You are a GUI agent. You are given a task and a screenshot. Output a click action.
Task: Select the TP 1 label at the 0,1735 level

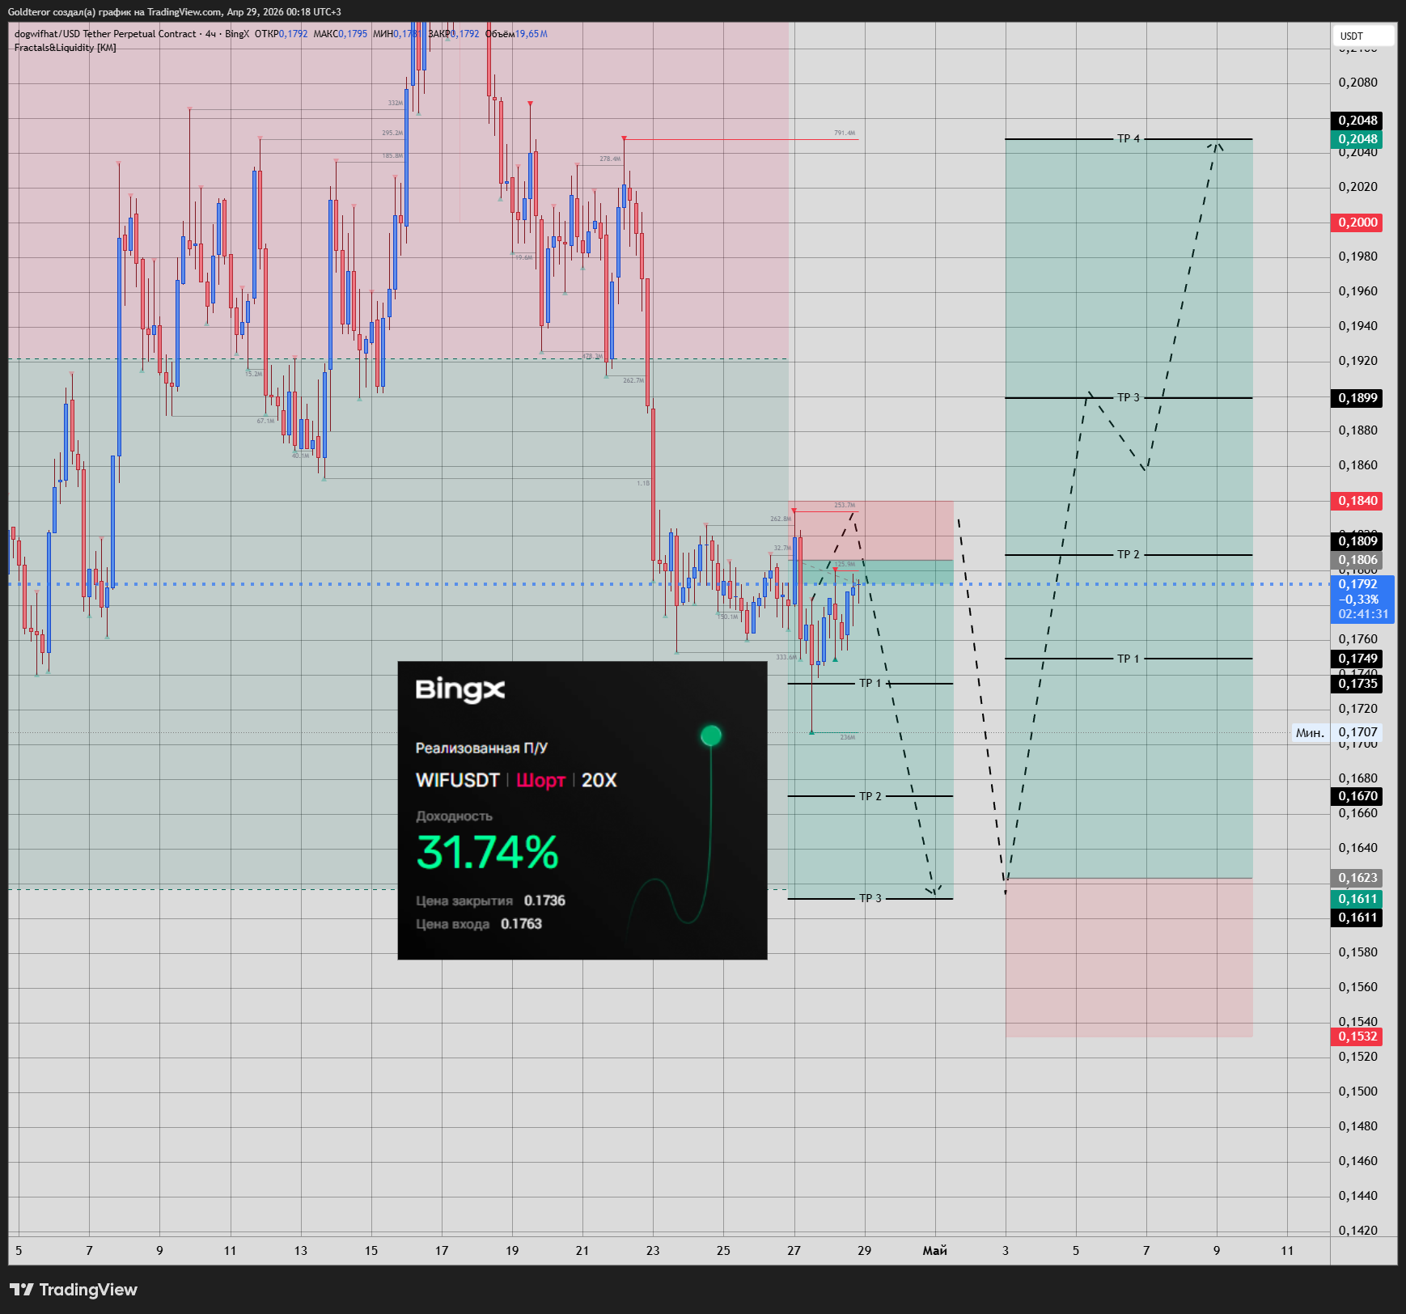[870, 684]
